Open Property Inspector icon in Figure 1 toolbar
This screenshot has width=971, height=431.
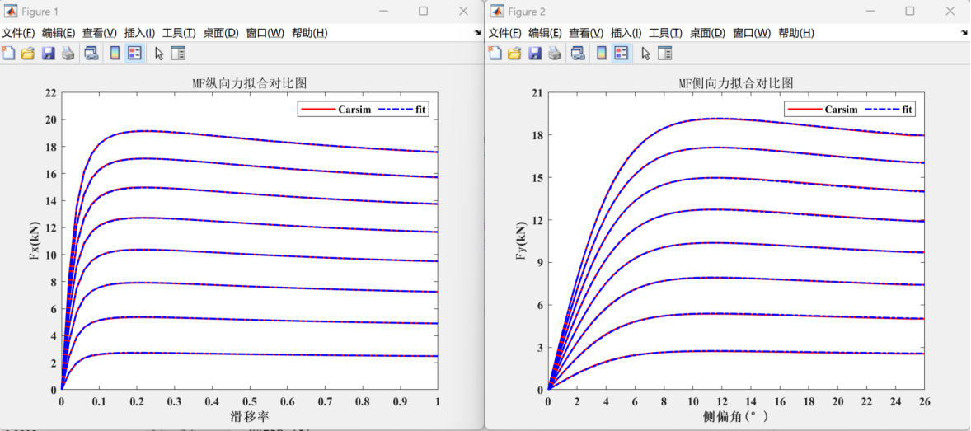pos(178,54)
